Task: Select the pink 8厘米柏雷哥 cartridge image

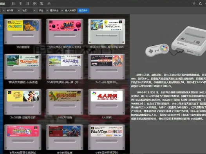Action: (23, 137)
